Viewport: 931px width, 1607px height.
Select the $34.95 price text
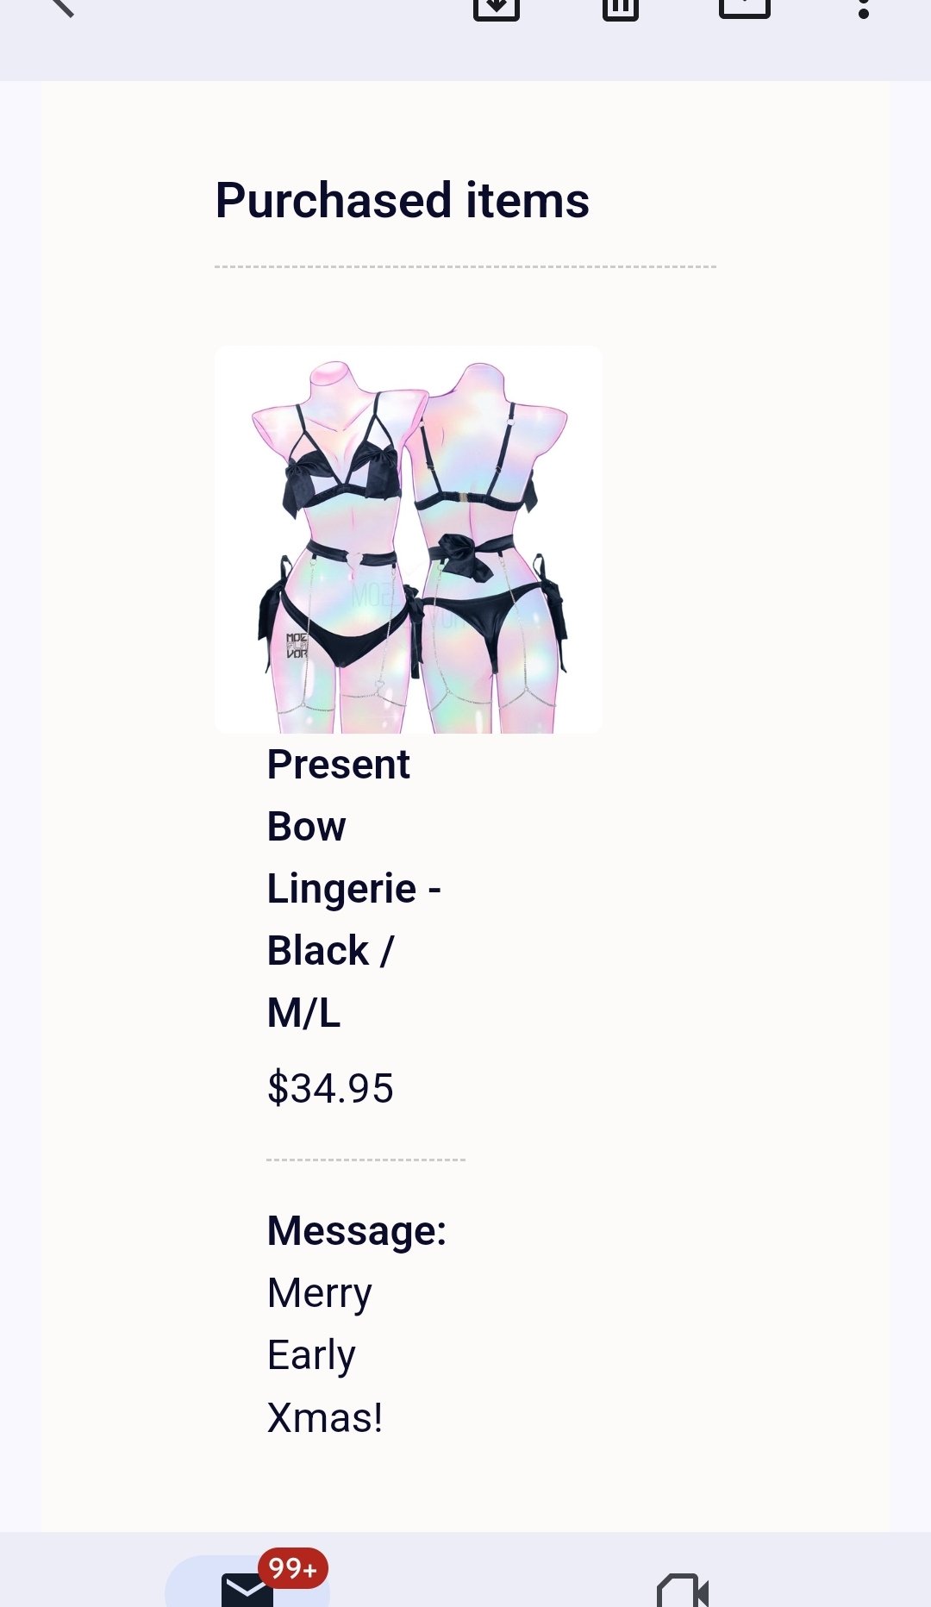(x=330, y=1088)
